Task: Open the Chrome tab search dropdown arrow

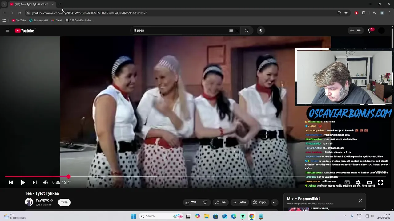Action: click(4, 4)
